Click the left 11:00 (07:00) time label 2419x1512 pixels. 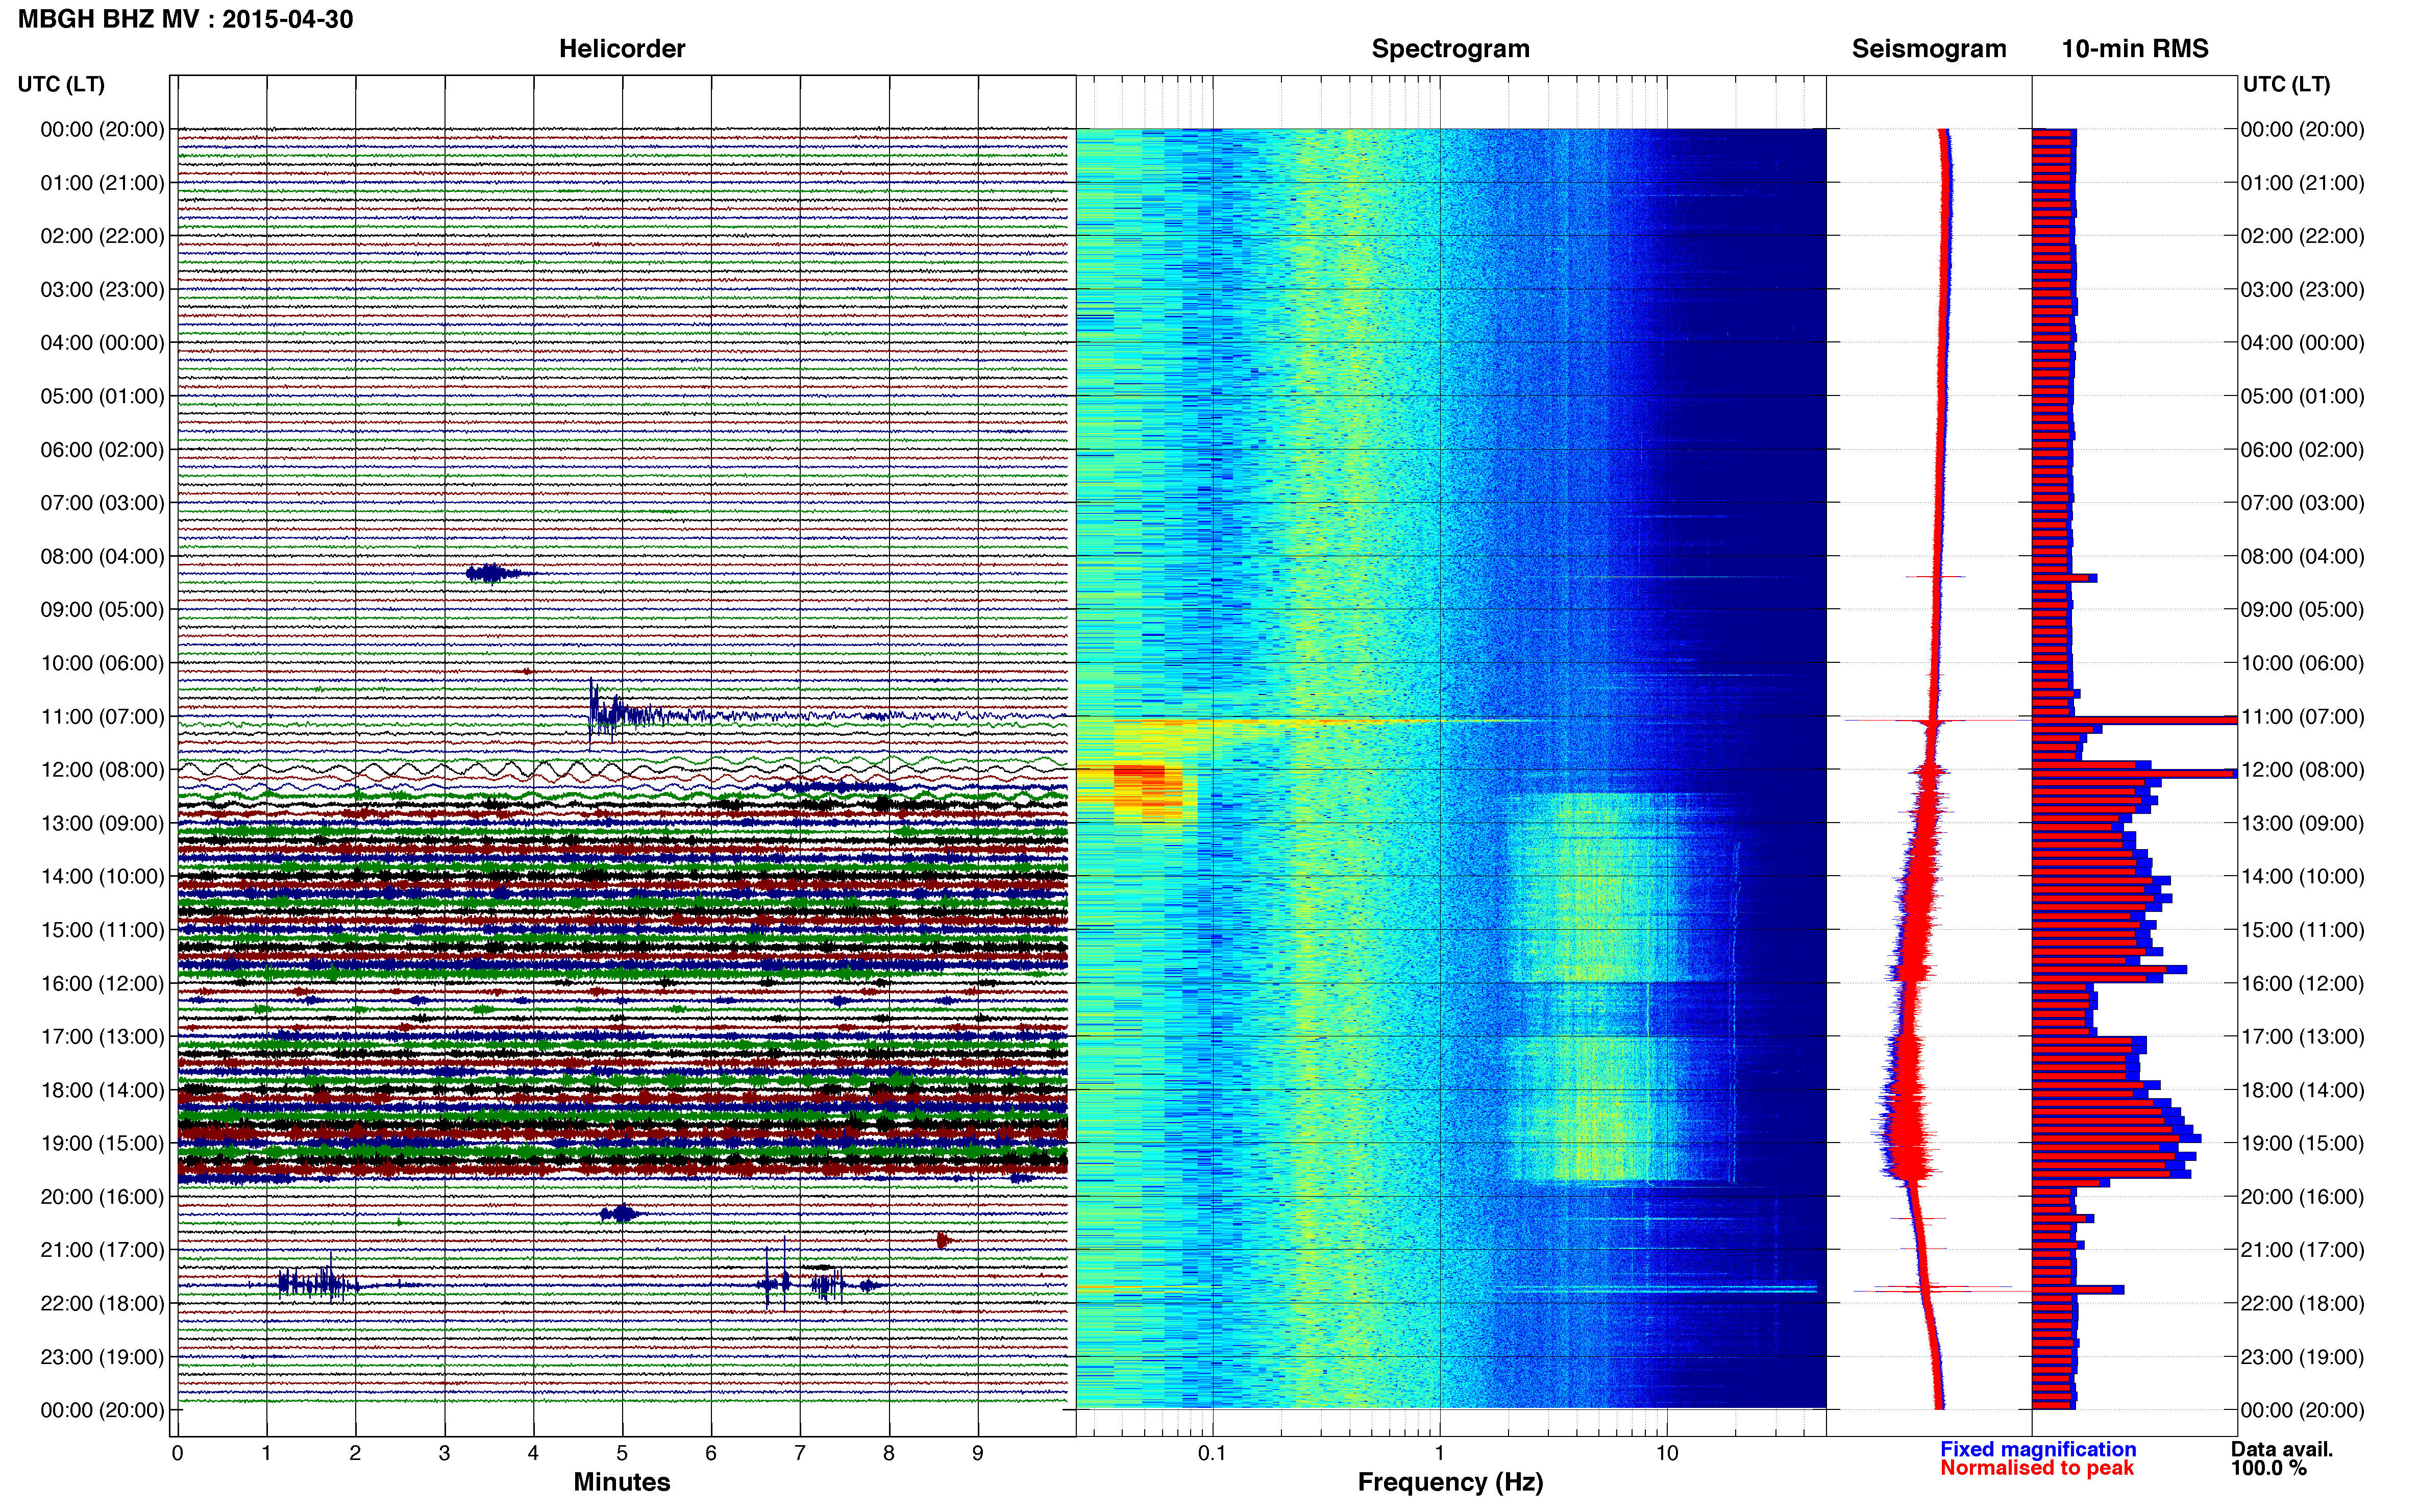(x=102, y=716)
